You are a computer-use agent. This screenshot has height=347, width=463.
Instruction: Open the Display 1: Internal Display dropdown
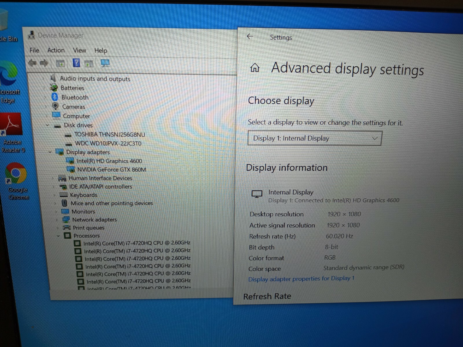(315, 138)
